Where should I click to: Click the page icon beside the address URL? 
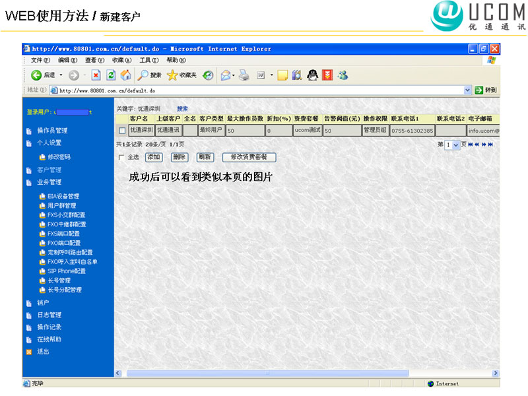pos(53,90)
